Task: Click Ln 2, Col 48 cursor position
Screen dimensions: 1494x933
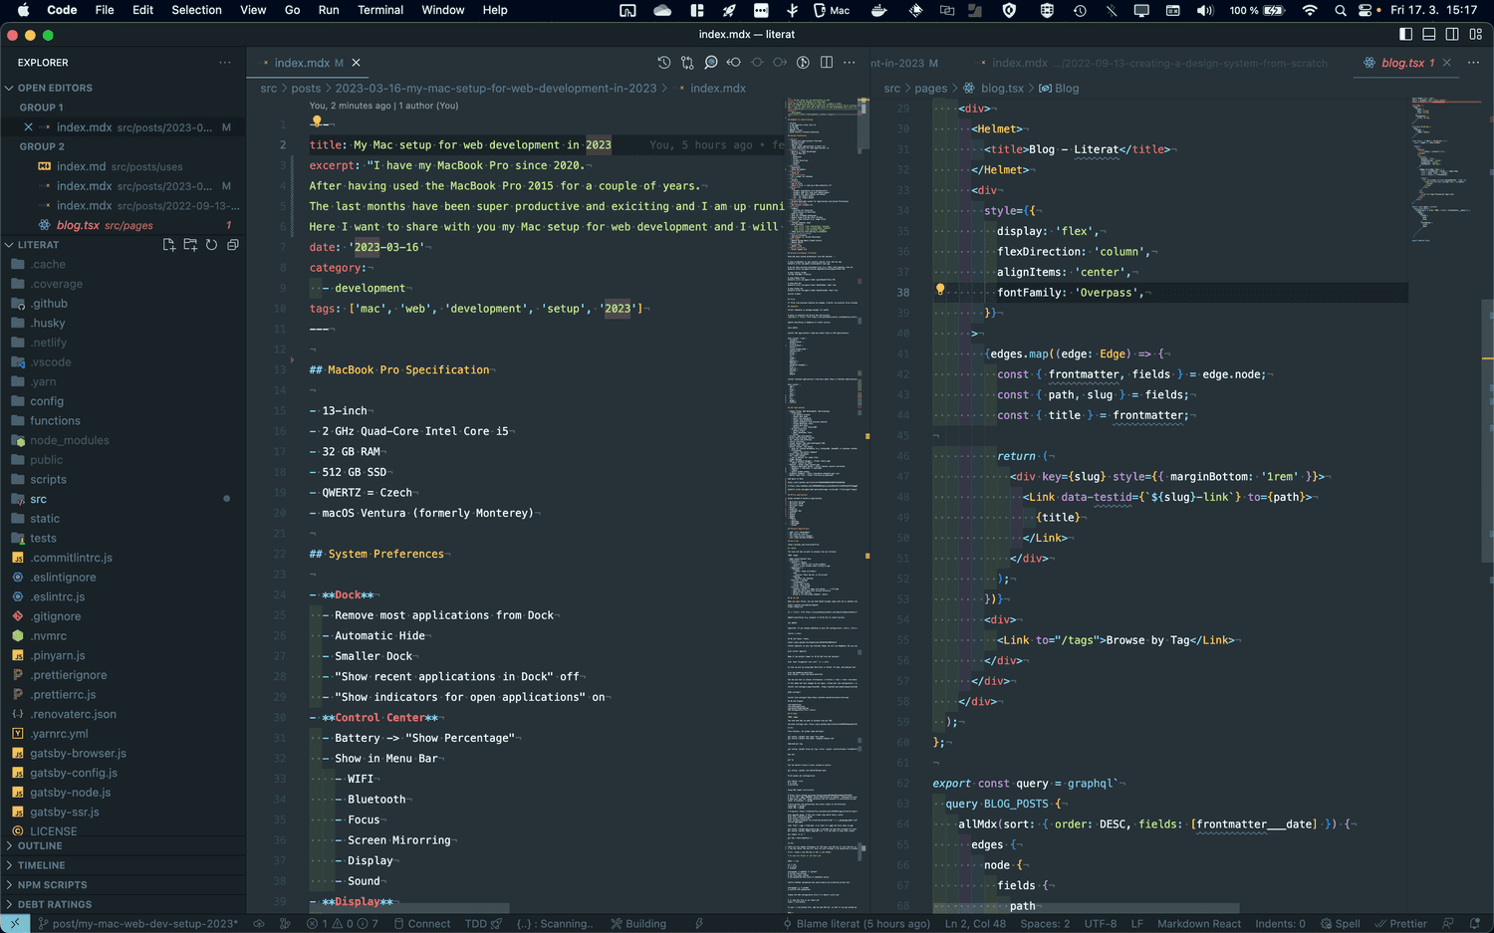Action: point(975,924)
